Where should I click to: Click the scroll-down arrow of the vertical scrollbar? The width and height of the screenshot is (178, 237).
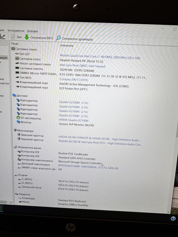(169, 212)
